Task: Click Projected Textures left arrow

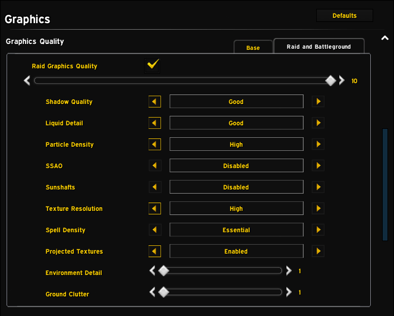Action: [155, 251]
